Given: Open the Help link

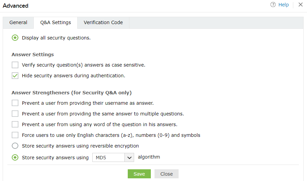Looking at the screenshot, I should [283, 5].
